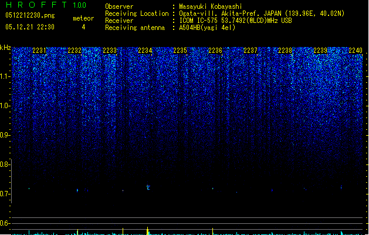The height and width of the screenshot is (235, 369).
Task: Click the 2236 time marker
Action: coord(215,51)
